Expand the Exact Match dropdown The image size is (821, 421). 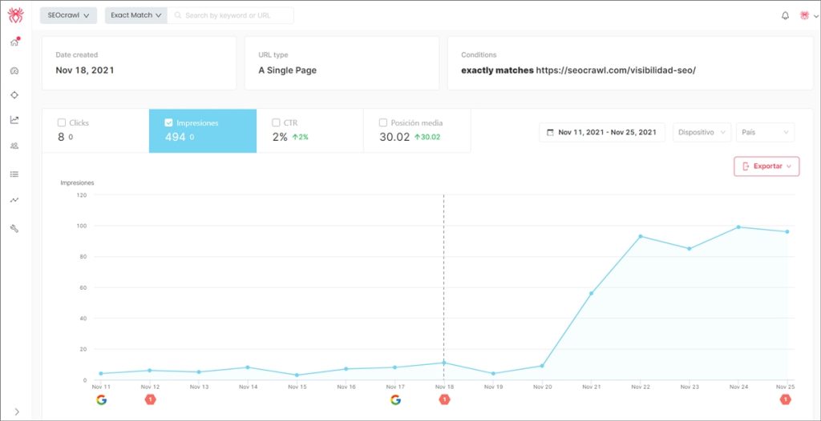pos(135,15)
